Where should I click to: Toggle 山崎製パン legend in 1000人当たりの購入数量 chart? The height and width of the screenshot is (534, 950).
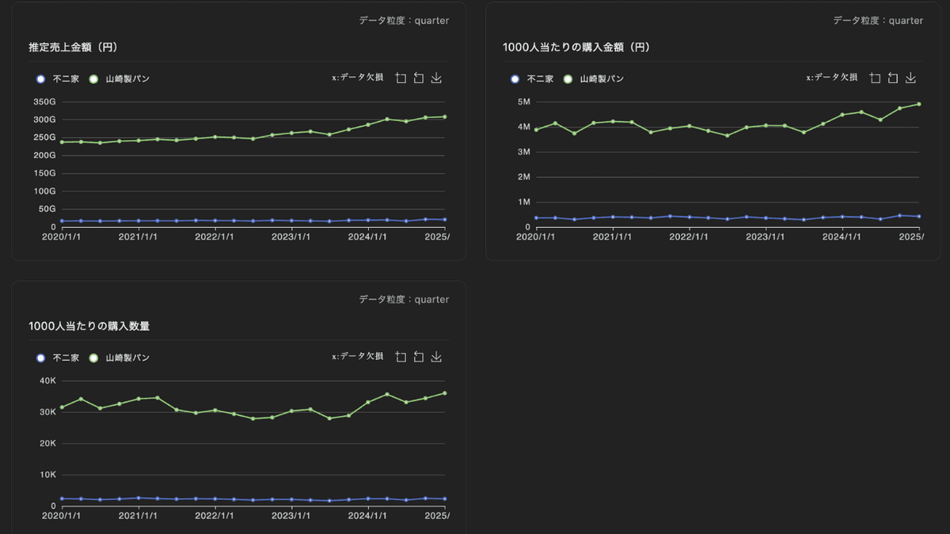point(119,358)
